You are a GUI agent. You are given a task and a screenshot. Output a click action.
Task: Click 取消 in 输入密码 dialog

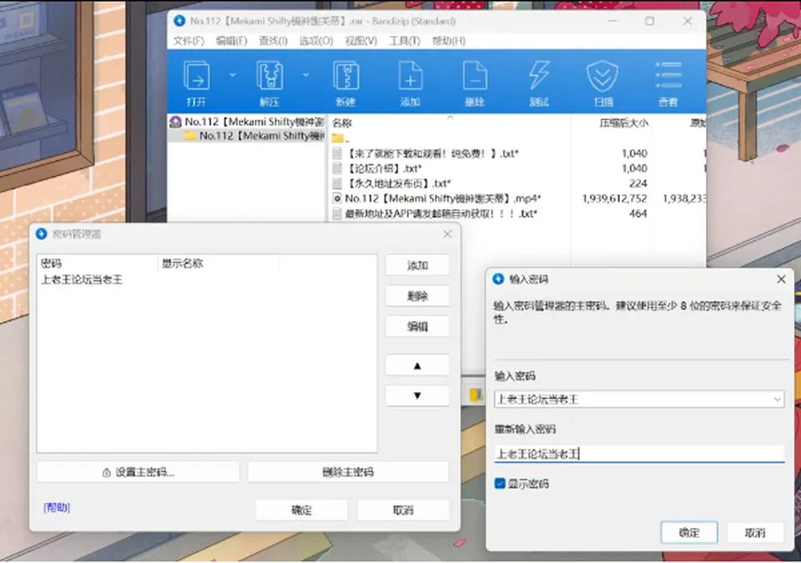[755, 533]
